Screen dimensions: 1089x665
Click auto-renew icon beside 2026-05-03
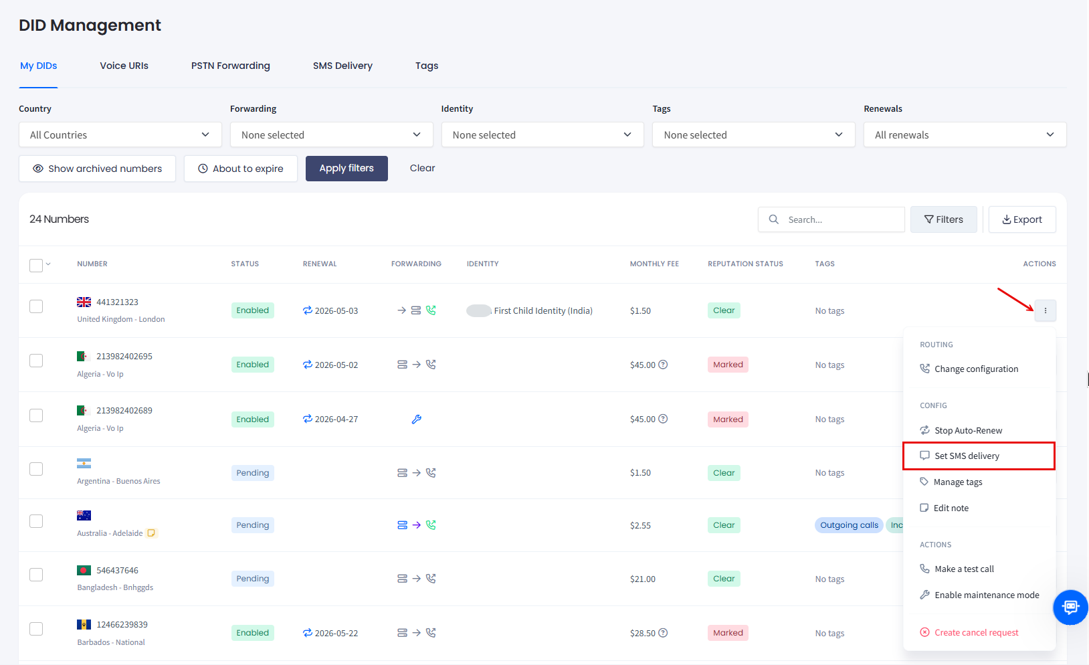(308, 310)
